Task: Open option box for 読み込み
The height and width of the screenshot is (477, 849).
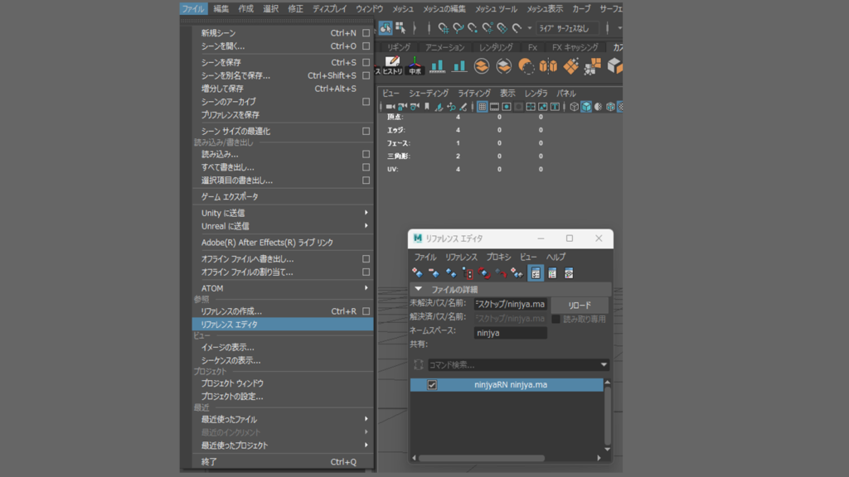Action: point(366,154)
